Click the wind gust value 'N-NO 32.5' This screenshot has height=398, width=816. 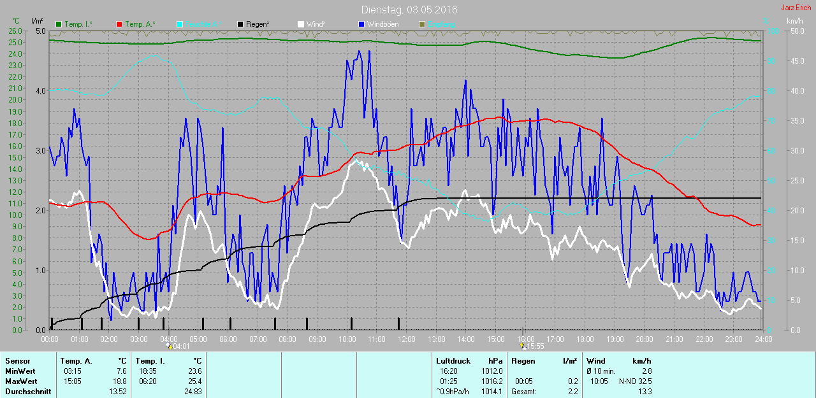click(x=636, y=381)
